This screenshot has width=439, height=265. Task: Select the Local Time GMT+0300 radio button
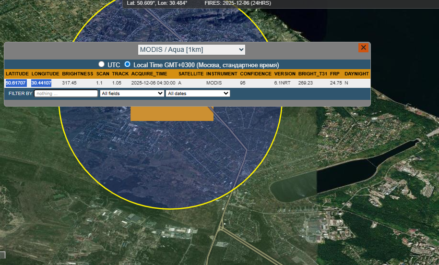click(x=128, y=64)
